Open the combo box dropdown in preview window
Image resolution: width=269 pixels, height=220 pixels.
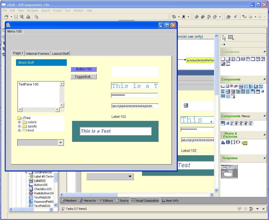click(x=61, y=143)
